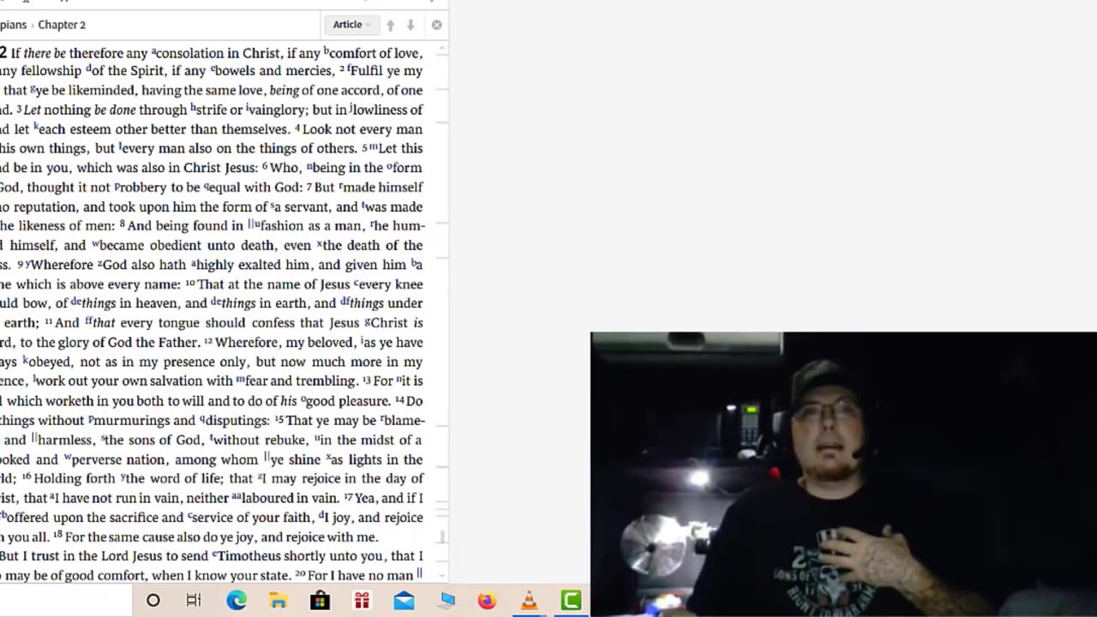Click footnote 'a' before 'consolation in Christ'
The width and height of the screenshot is (1097, 617).
tap(154, 51)
